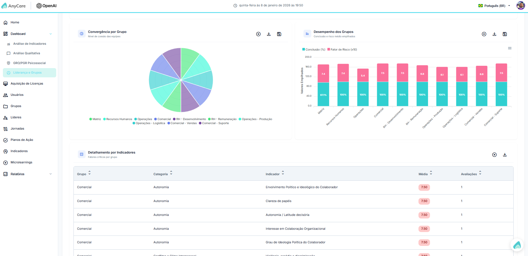528x256 pixels.
Task: Save the Convergência por Grupo chart
Action: [x=279, y=34]
